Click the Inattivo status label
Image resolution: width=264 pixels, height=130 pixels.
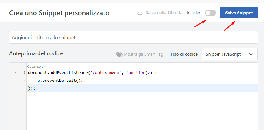[194, 13]
